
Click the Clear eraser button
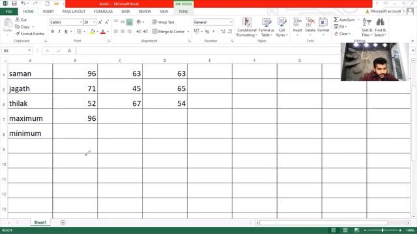[342, 34]
